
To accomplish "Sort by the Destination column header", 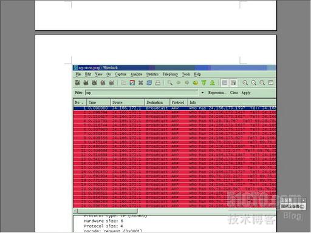I will 157,103.
